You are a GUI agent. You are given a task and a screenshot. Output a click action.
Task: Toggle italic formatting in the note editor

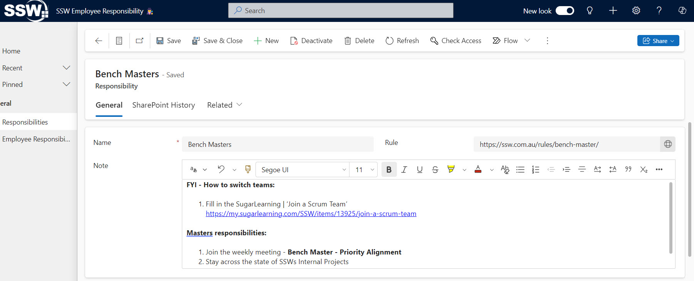pyautogui.click(x=404, y=170)
